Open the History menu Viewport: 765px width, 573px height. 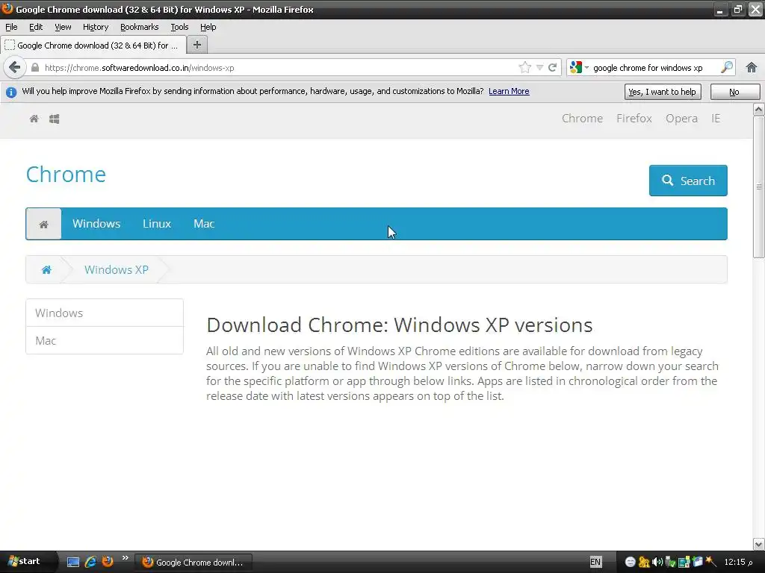95,28
